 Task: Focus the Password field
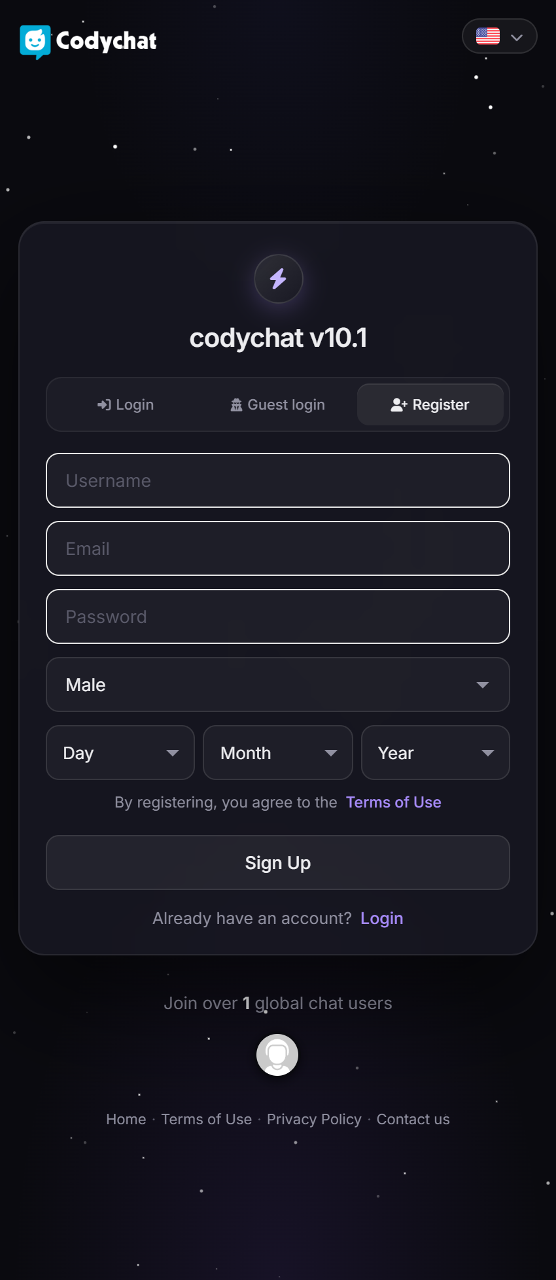coord(278,616)
